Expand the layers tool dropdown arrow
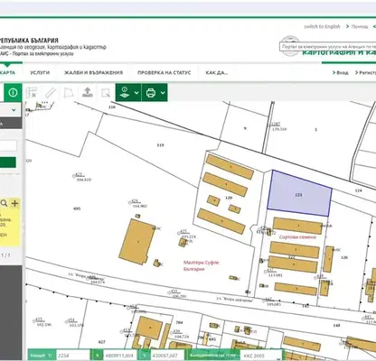The image size is (376, 361). tap(136, 93)
